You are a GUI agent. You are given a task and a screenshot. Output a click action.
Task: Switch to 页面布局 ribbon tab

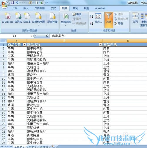pos(39,8)
